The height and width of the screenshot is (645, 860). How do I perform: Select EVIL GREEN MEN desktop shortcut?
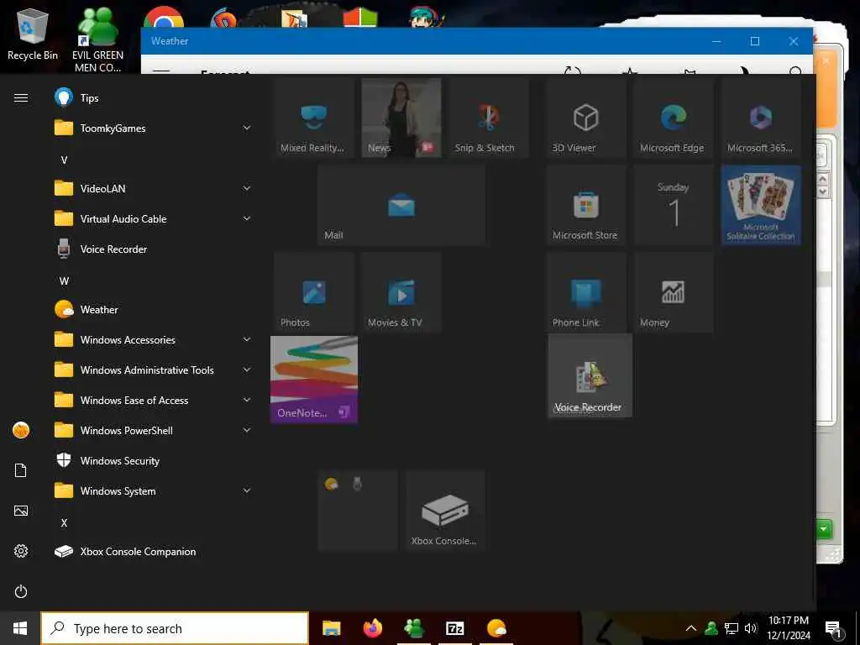point(97,39)
